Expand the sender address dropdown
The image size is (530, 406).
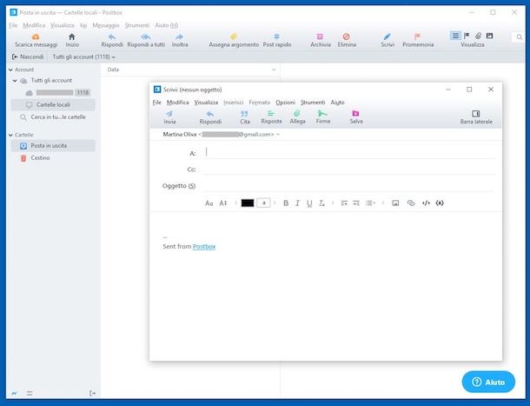[x=278, y=135]
